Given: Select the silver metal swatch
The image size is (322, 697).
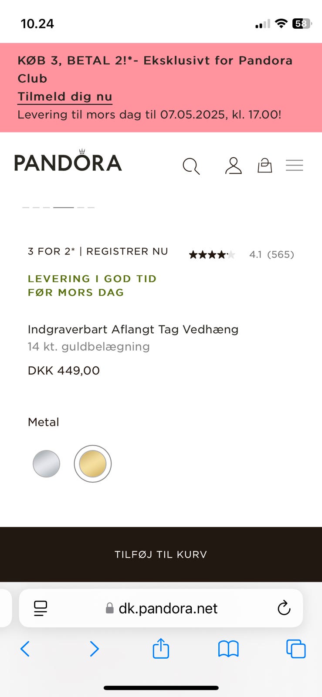Looking at the screenshot, I should (46, 464).
